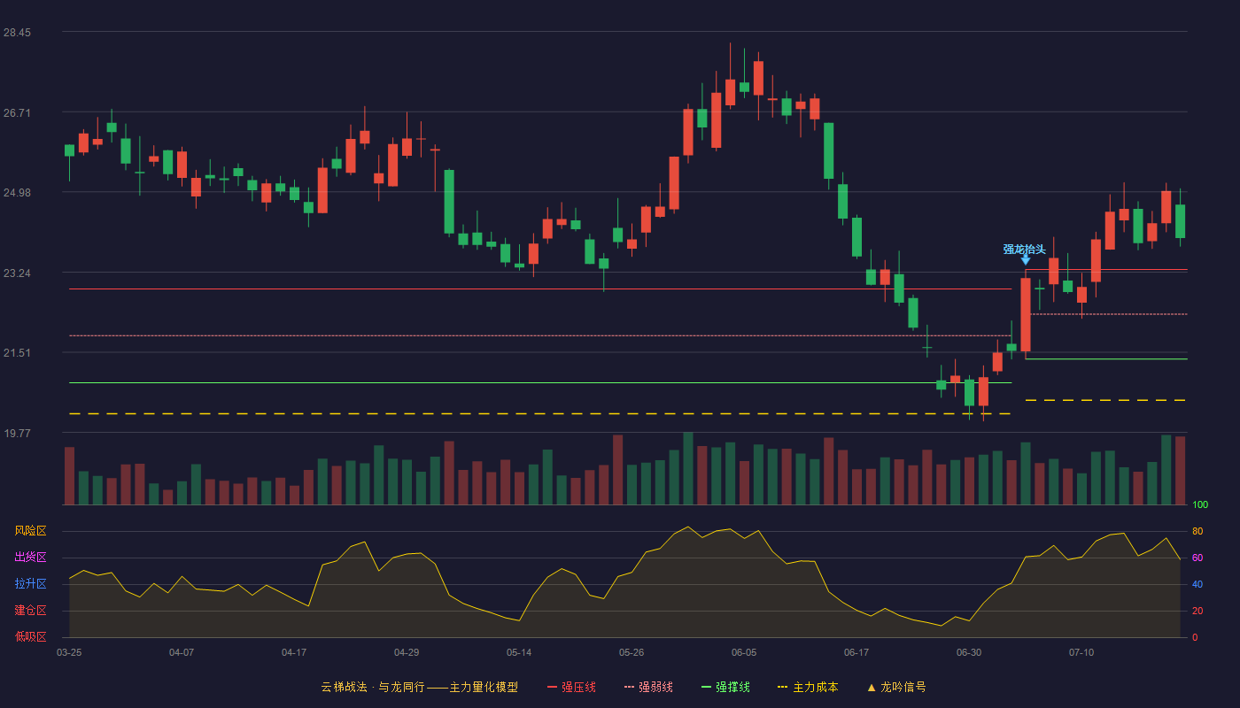This screenshot has height=708, width=1240.
Task: Click the 04-07 date label
Action: 182,652
